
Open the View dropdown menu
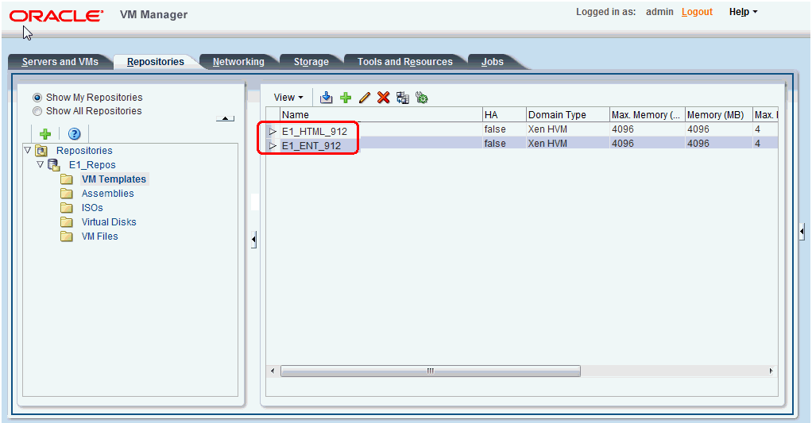tap(288, 97)
